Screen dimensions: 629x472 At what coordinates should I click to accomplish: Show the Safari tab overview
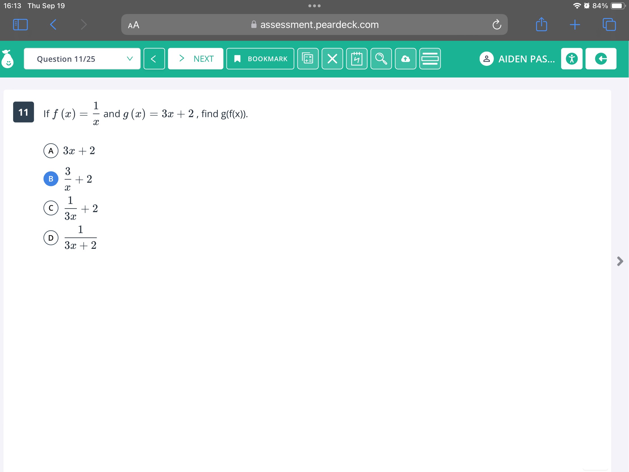609,24
